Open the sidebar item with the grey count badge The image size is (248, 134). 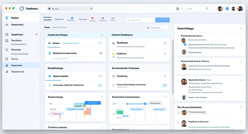21,34
